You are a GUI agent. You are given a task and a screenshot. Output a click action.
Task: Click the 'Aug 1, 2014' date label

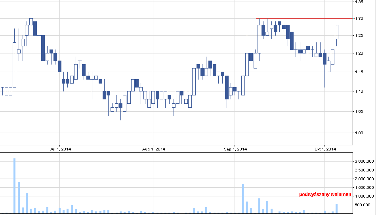154,149
